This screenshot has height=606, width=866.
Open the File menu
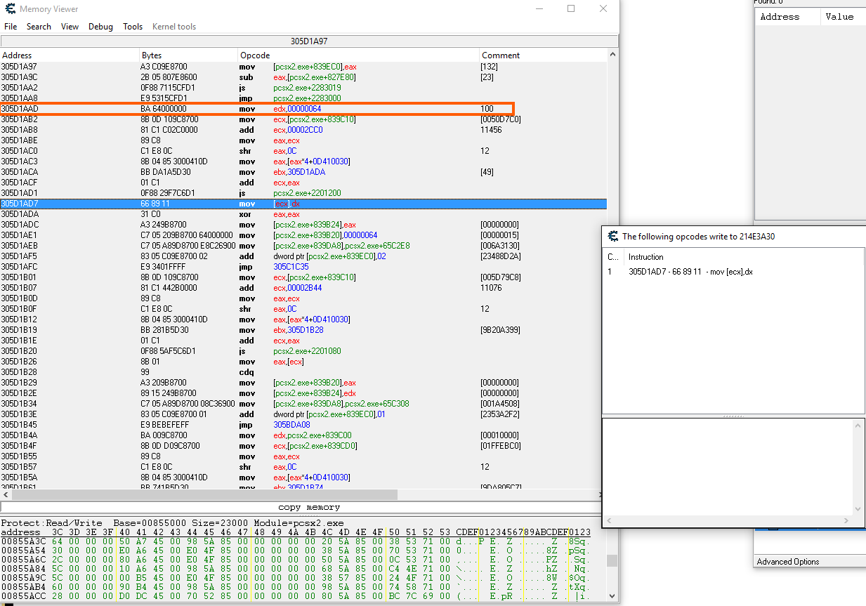tap(11, 27)
